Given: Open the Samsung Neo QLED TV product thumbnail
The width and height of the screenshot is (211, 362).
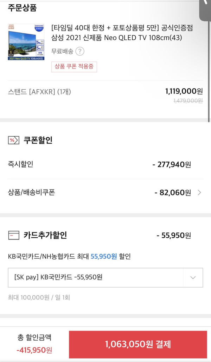Looking at the screenshot, I should [x=26, y=42].
